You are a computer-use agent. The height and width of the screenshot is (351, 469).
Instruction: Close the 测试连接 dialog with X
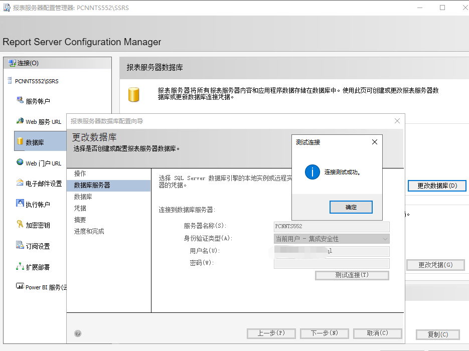(x=375, y=142)
